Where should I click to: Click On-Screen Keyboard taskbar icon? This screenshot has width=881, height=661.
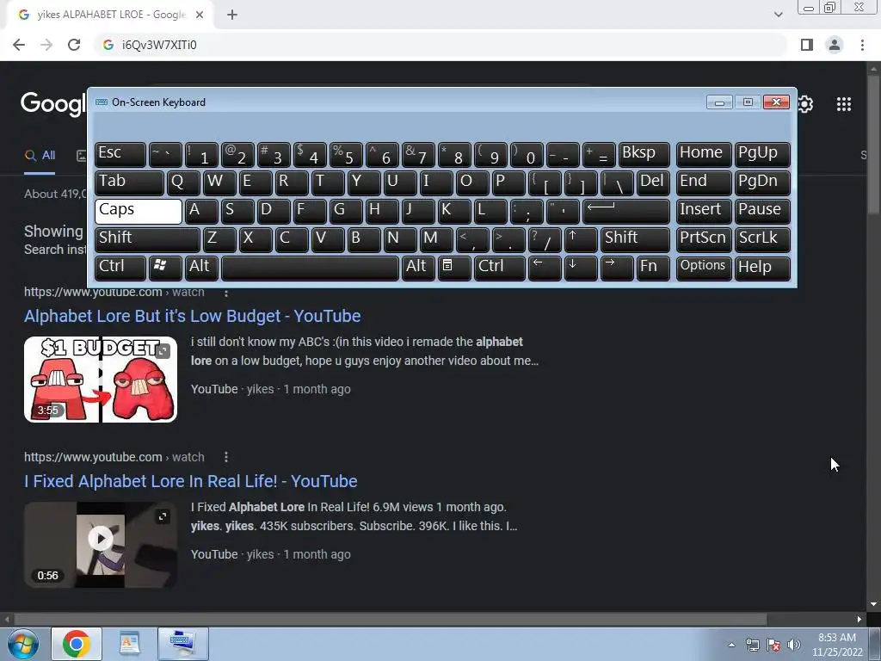[182, 644]
